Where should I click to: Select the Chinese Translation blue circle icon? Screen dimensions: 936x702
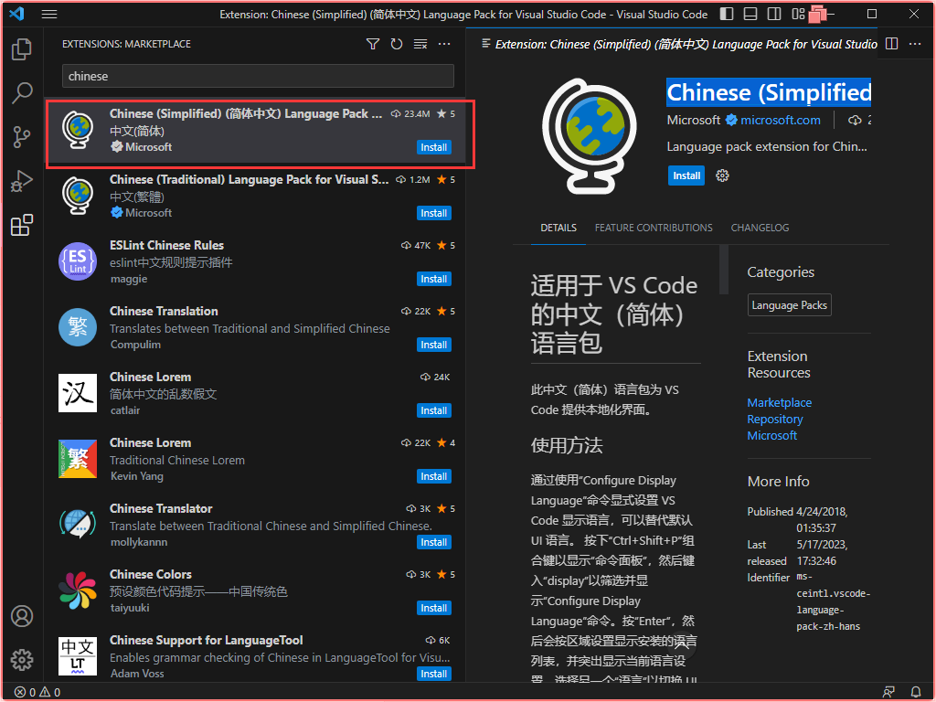tap(78, 327)
